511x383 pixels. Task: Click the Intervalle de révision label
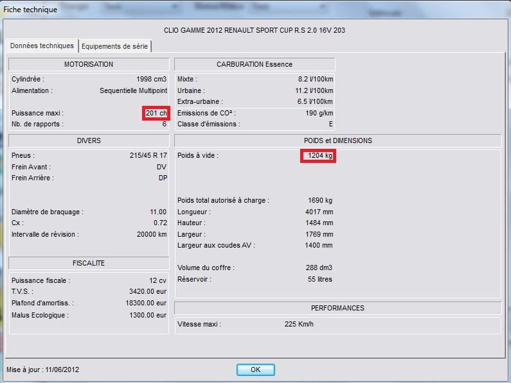45,234
